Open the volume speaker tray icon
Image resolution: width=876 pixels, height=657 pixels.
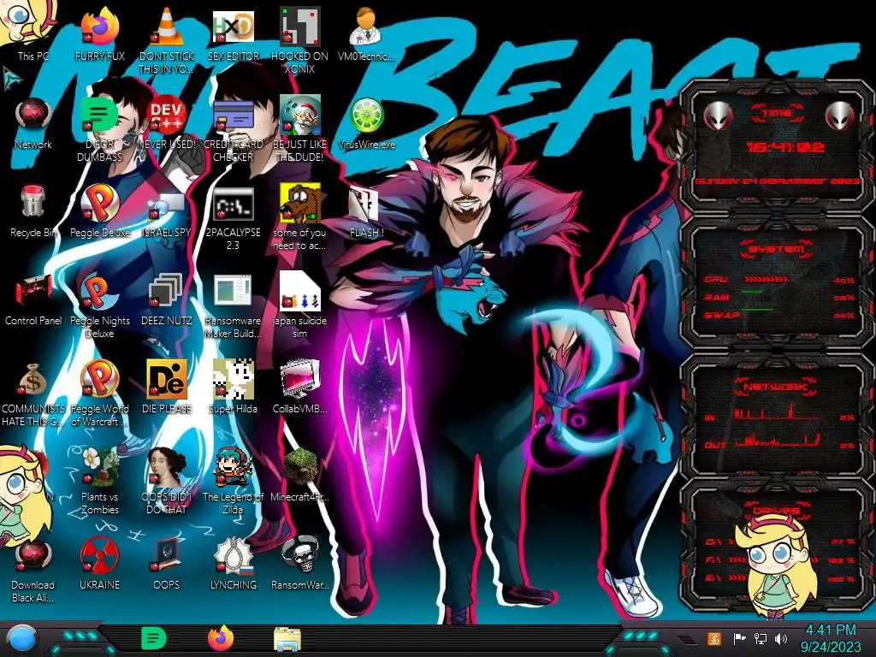782,638
